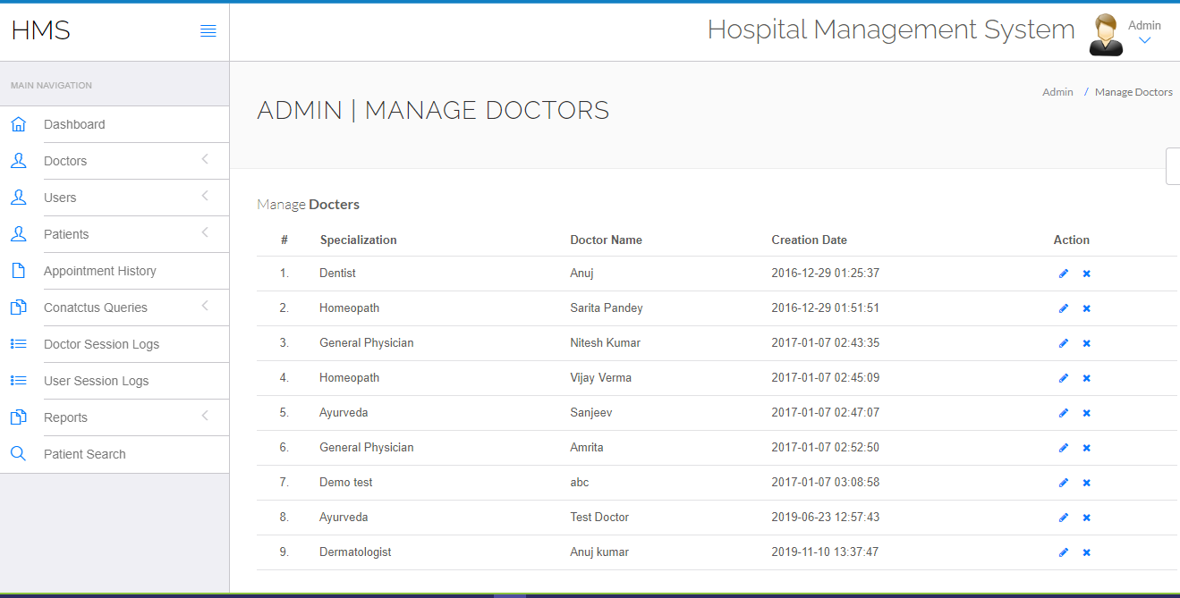The height and width of the screenshot is (598, 1180).
Task: Click partially hidden settings tab at right edge
Action: (x=1173, y=166)
